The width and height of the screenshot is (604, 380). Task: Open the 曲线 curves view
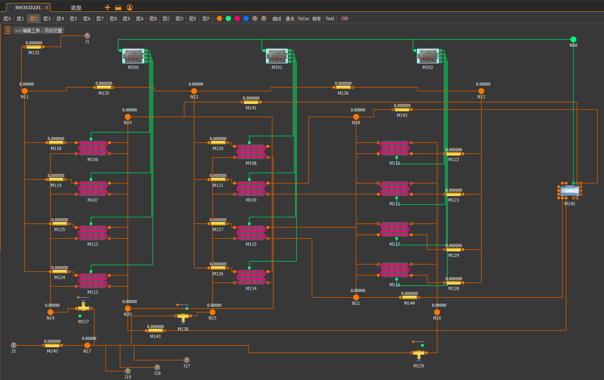pyautogui.click(x=277, y=19)
